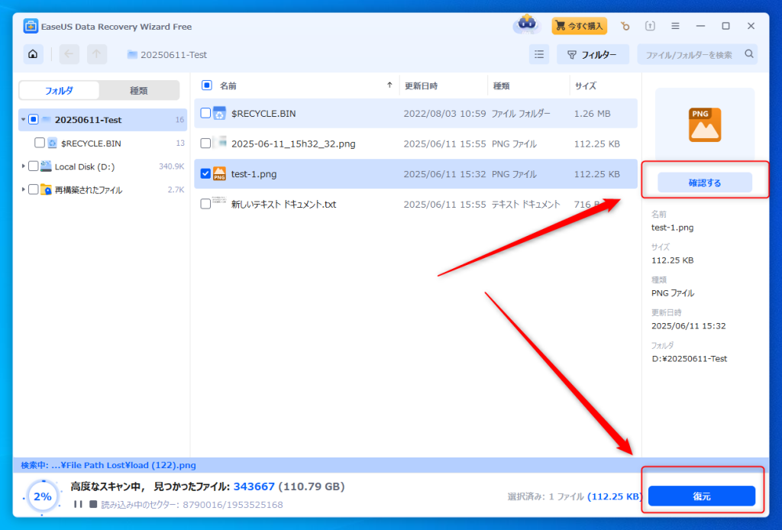Click the recycle bin icon in tree
Image resolution: width=782 pixels, height=530 pixels.
point(53,143)
